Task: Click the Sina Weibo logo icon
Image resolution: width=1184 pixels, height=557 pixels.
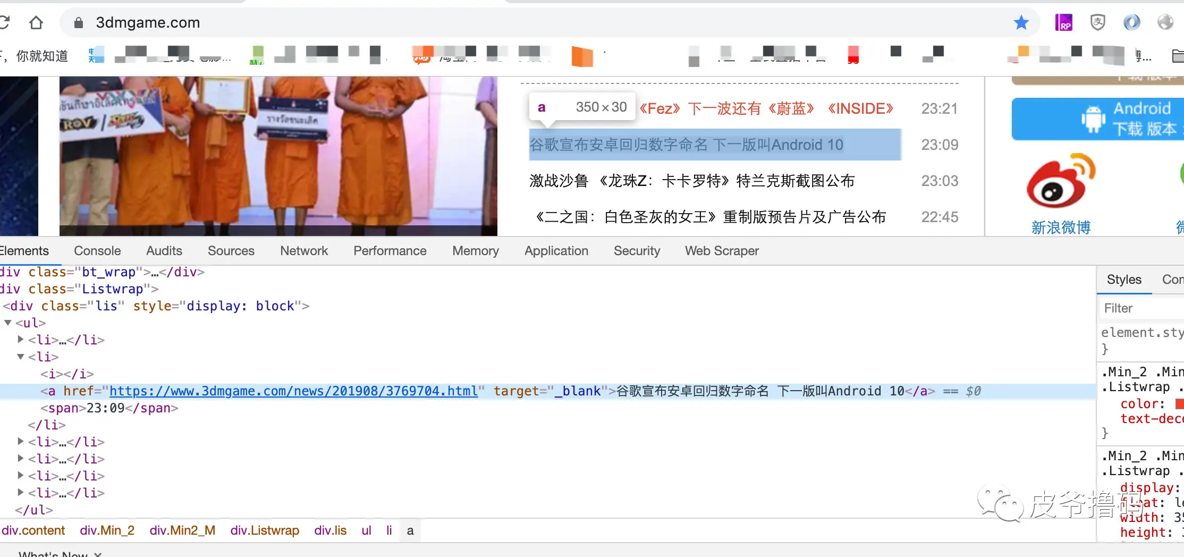Action: pyautogui.click(x=1061, y=181)
